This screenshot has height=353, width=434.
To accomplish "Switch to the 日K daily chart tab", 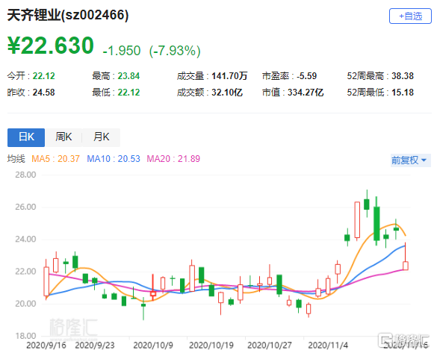I will (26, 137).
